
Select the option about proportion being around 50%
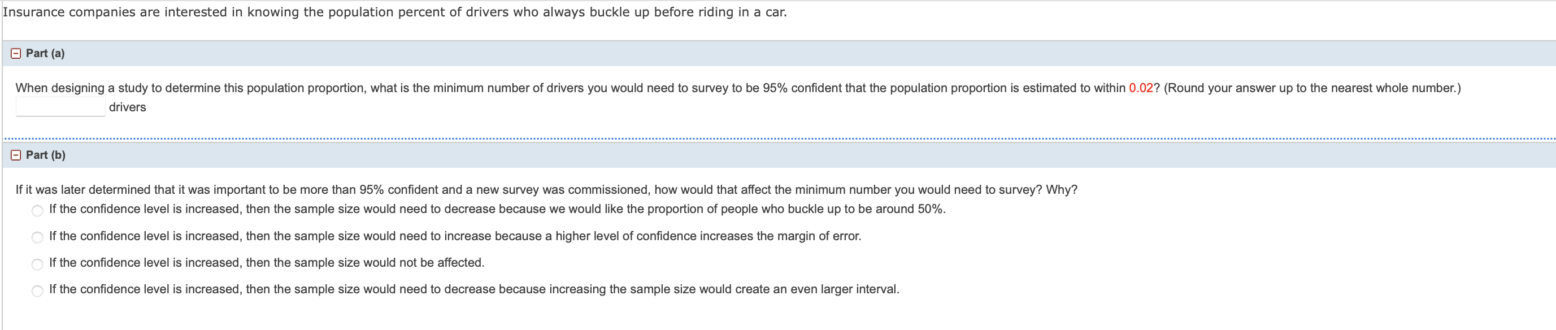coord(37,210)
